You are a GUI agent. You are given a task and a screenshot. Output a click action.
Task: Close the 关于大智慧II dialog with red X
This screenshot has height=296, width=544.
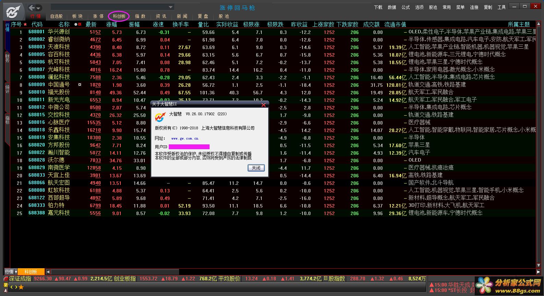pos(263,105)
